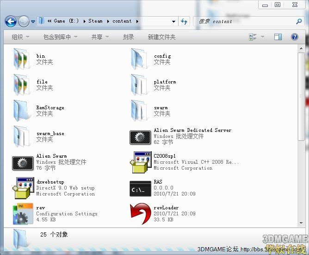Click content in the address path
The width and height of the screenshot is (309, 255).
[x=122, y=21]
